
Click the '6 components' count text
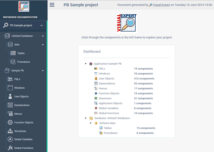[x=145, y=133]
